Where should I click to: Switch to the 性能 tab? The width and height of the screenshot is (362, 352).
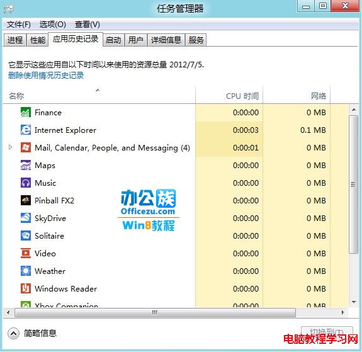(38, 40)
